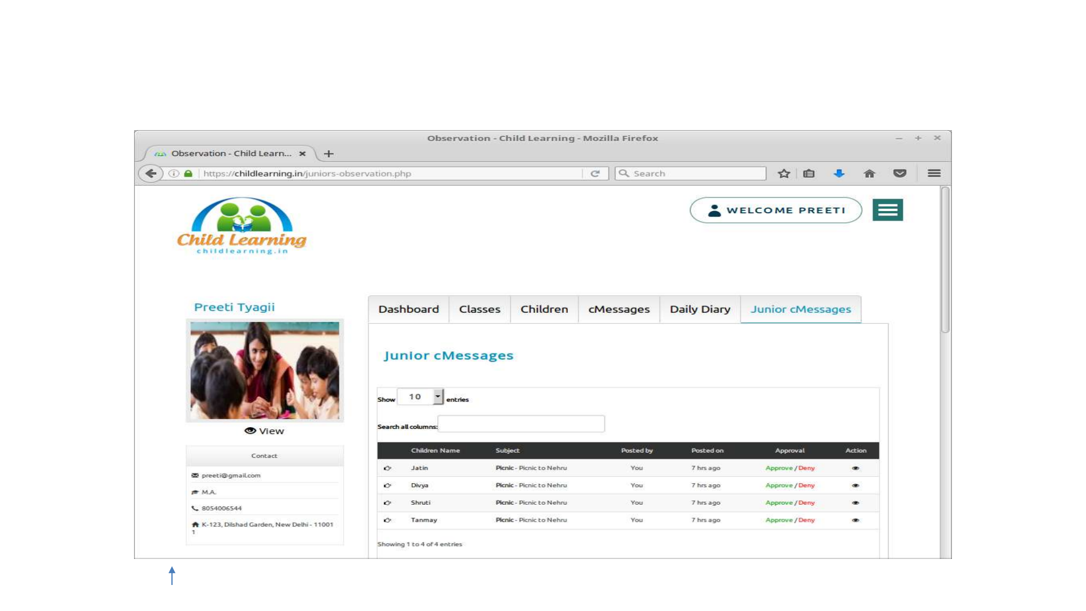The image size is (1086, 611).
Task: Click eye icon in Tanmay's row
Action: [x=855, y=520]
